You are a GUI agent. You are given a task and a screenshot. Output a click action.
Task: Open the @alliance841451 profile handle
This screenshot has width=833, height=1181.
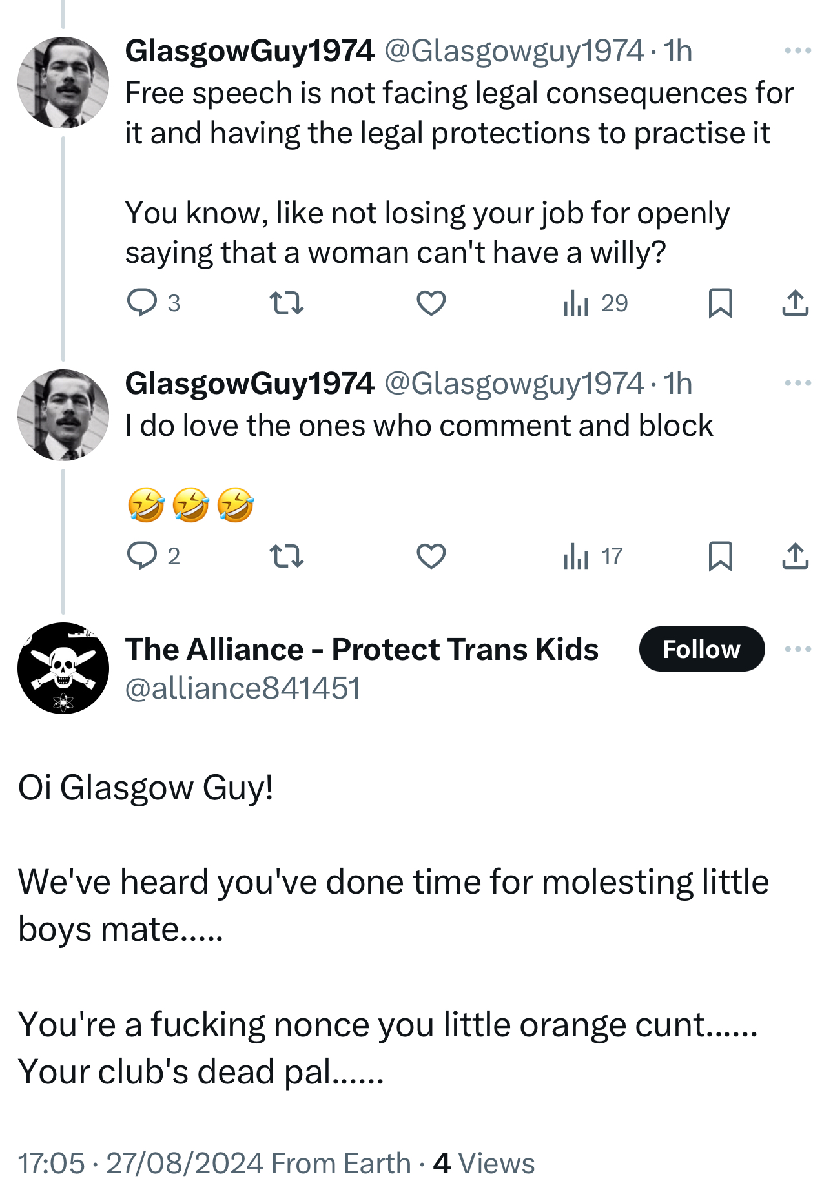[243, 688]
